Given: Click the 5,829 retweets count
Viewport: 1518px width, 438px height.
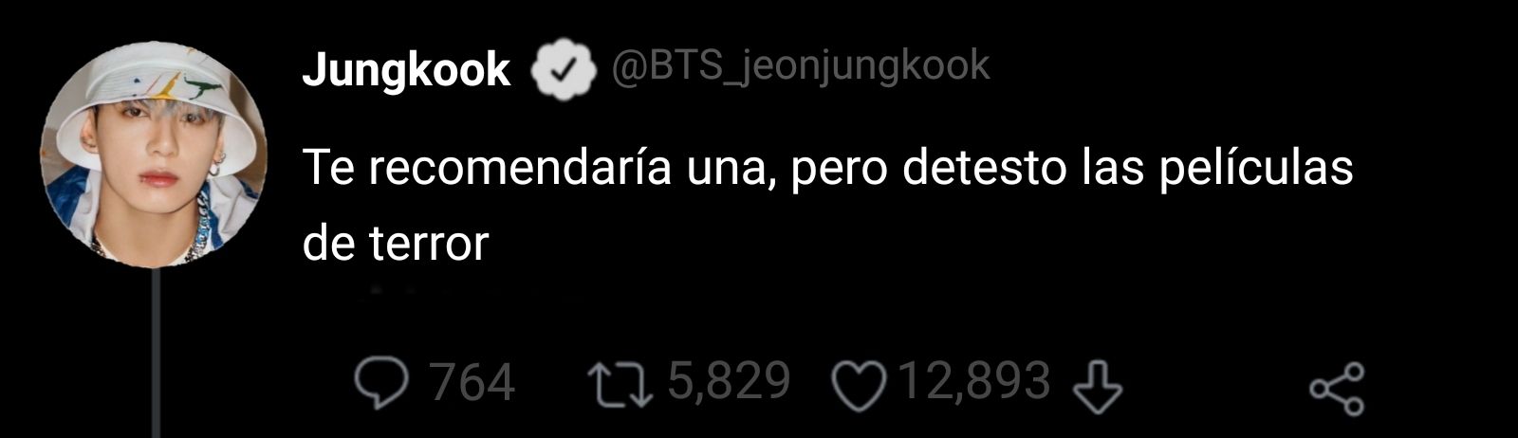Looking at the screenshot, I should pyautogui.click(x=730, y=381).
